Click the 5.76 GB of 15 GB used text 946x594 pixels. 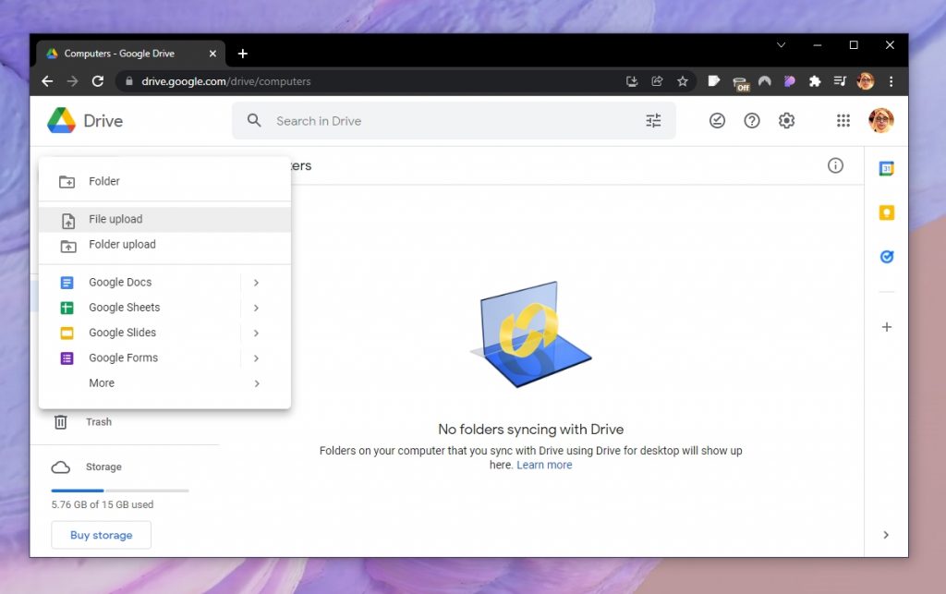click(x=103, y=504)
